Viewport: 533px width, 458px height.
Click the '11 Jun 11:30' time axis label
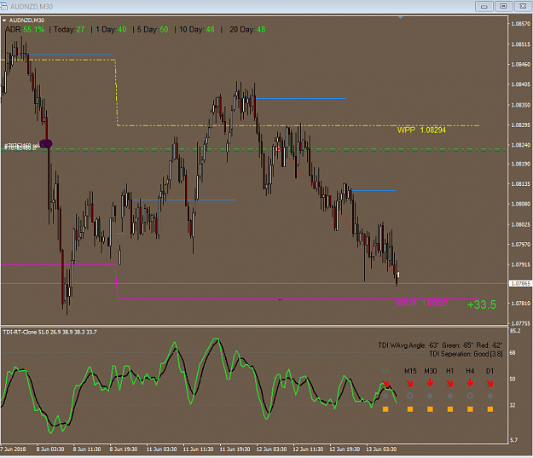198,449
